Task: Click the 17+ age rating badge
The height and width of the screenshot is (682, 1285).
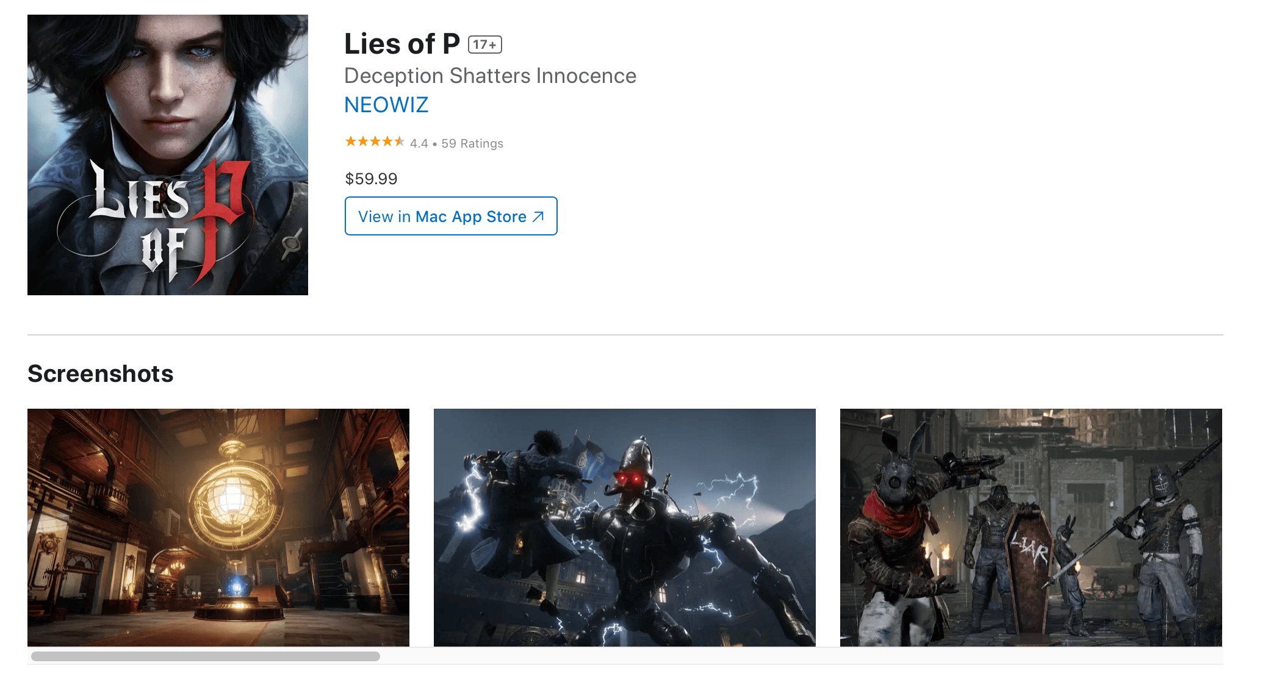Action: pos(485,45)
